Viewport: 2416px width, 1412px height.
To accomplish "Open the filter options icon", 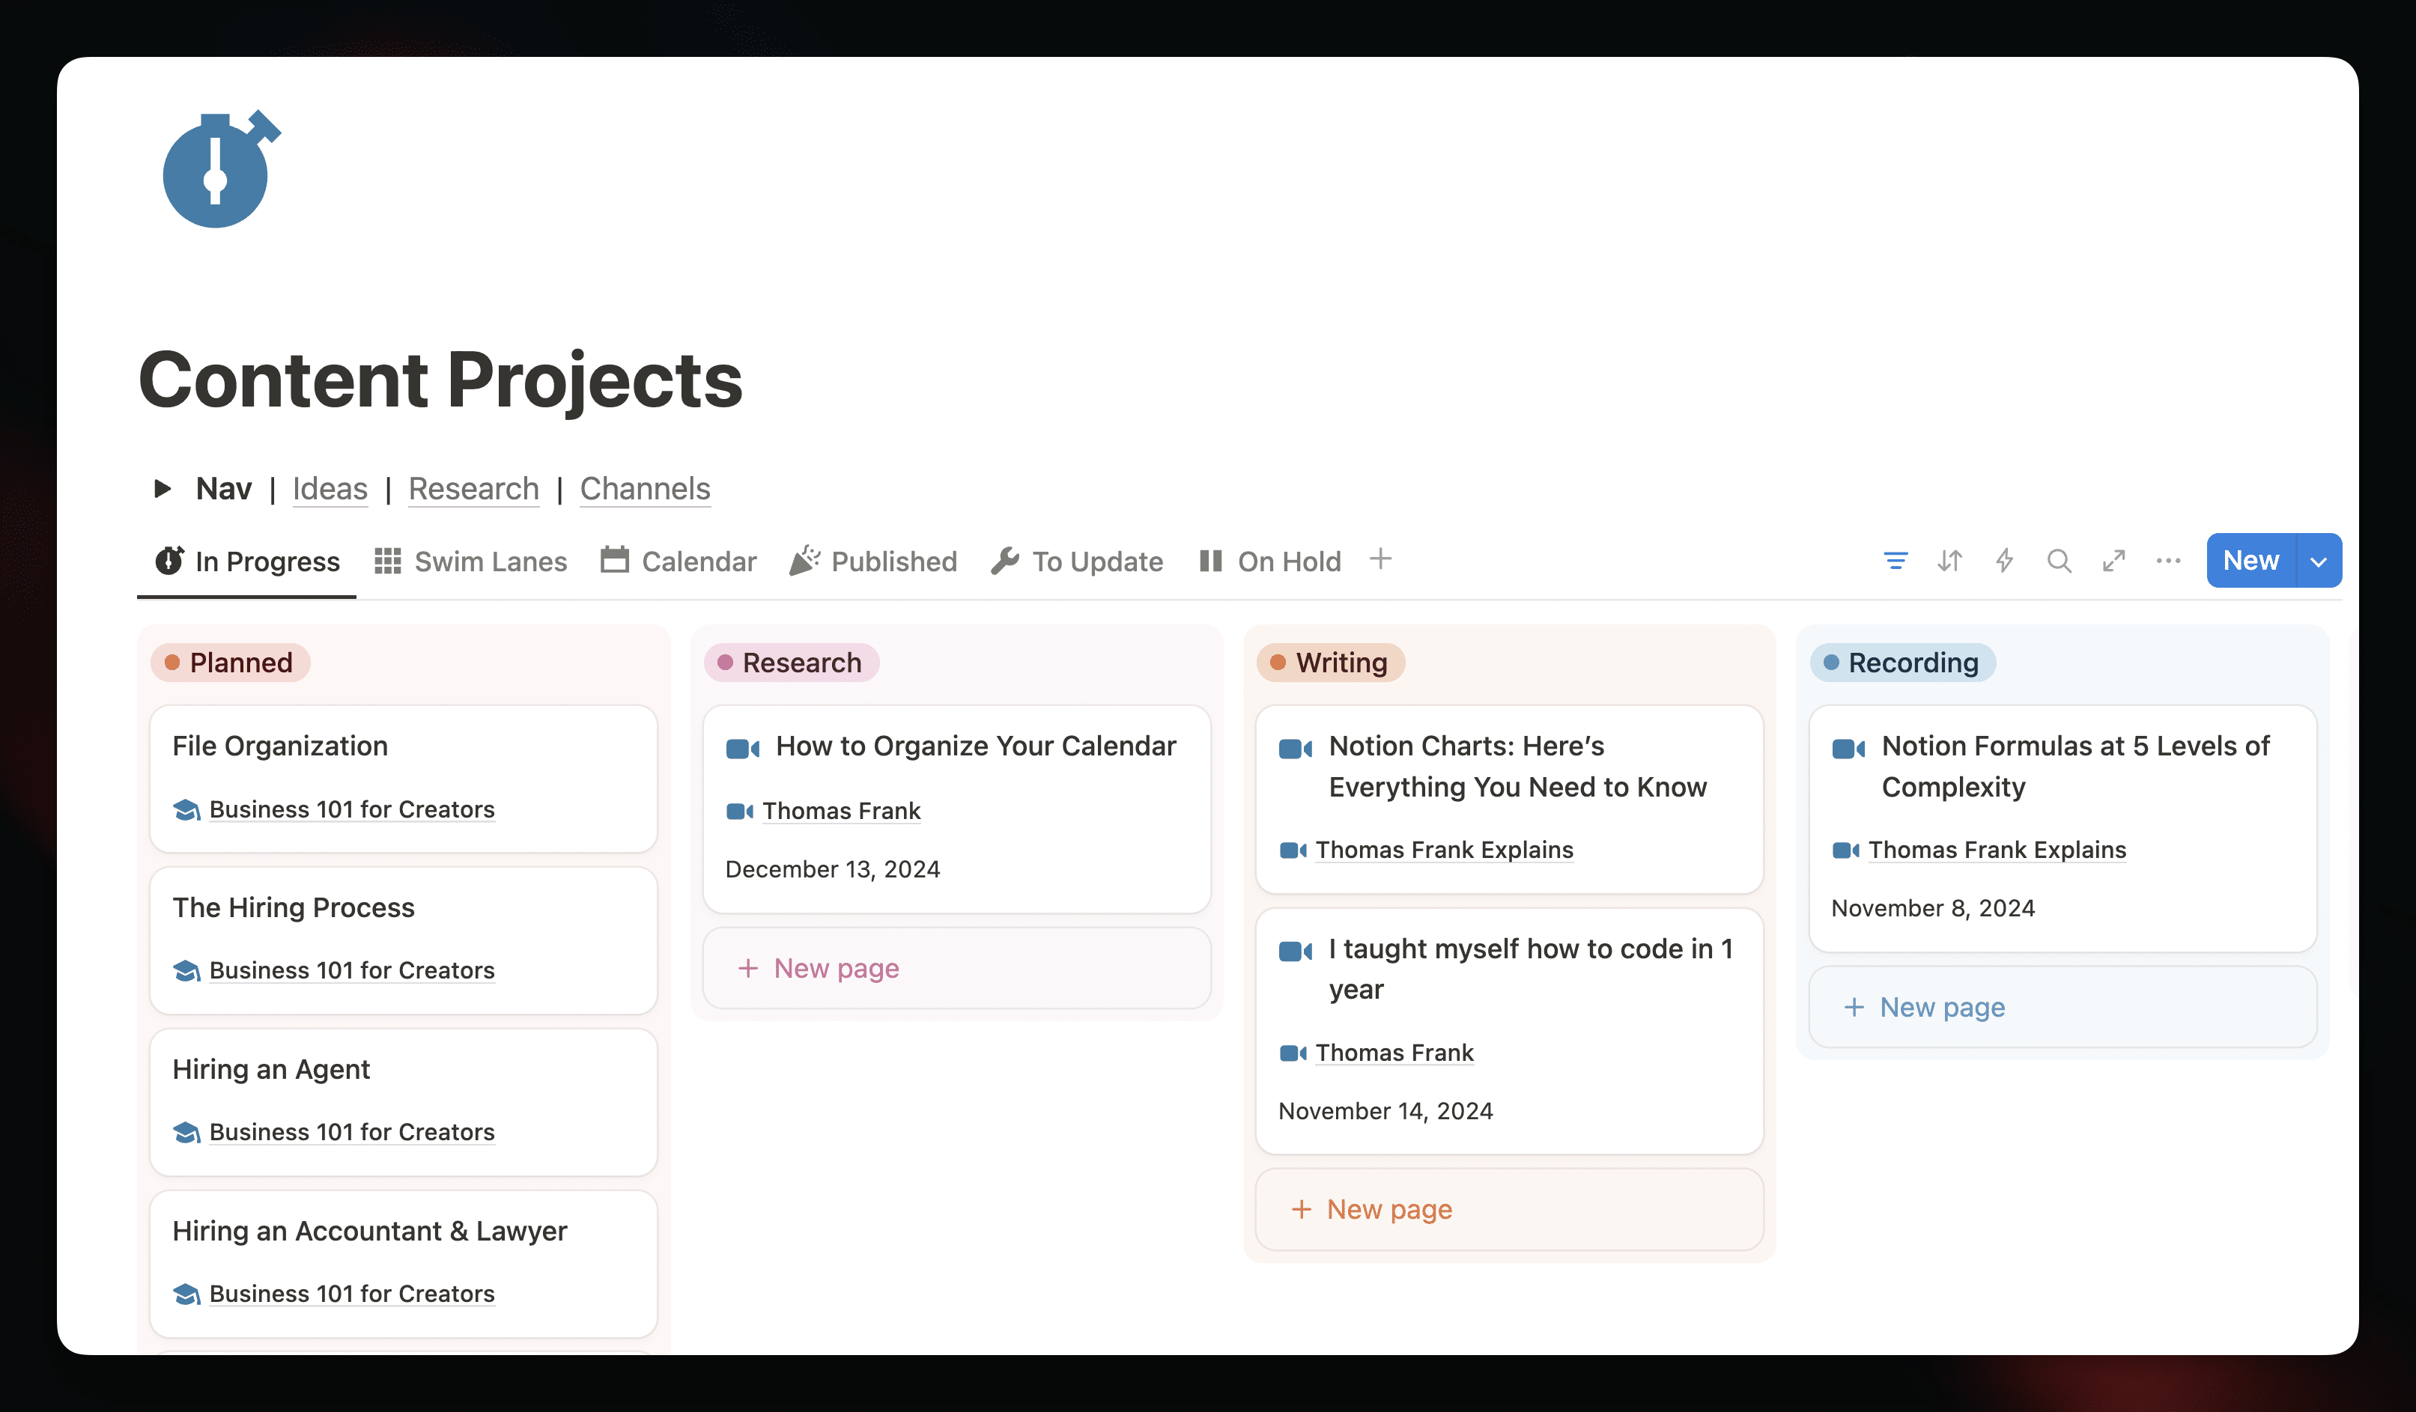I will [1896, 561].
